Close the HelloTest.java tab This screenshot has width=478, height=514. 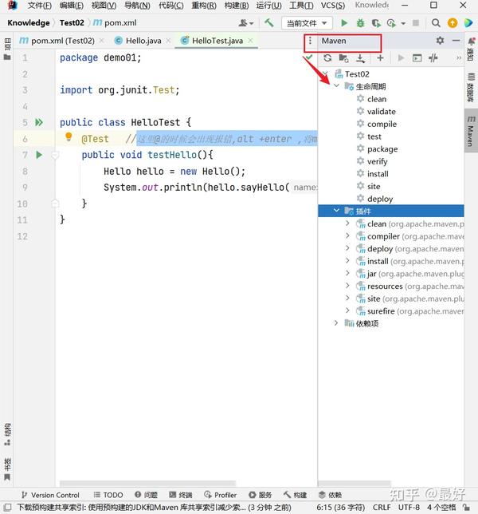click(x=250, y=41)
